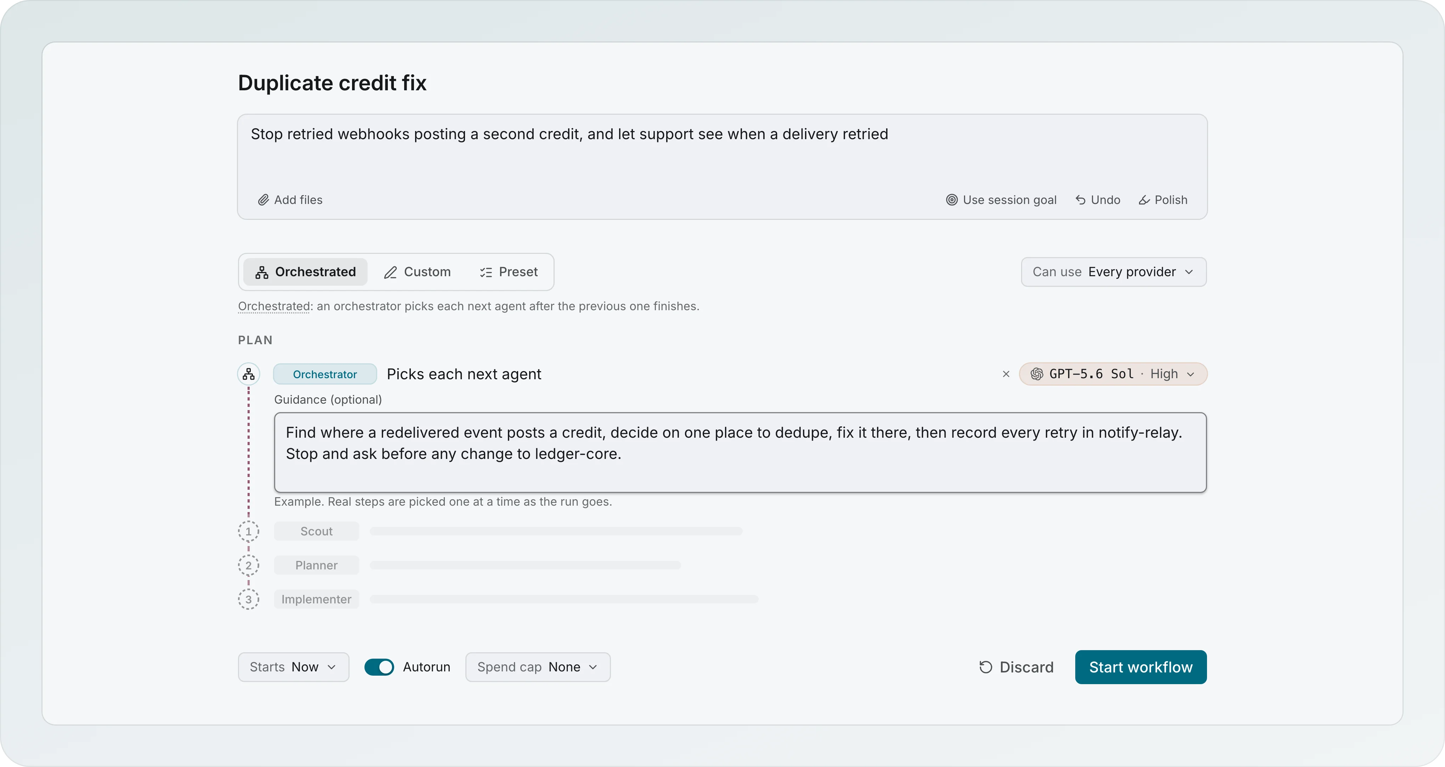Image resolution: width=1445 pixels, height=767 pixels.
Task: Click the Scout example step label
Action: (316, 531)
